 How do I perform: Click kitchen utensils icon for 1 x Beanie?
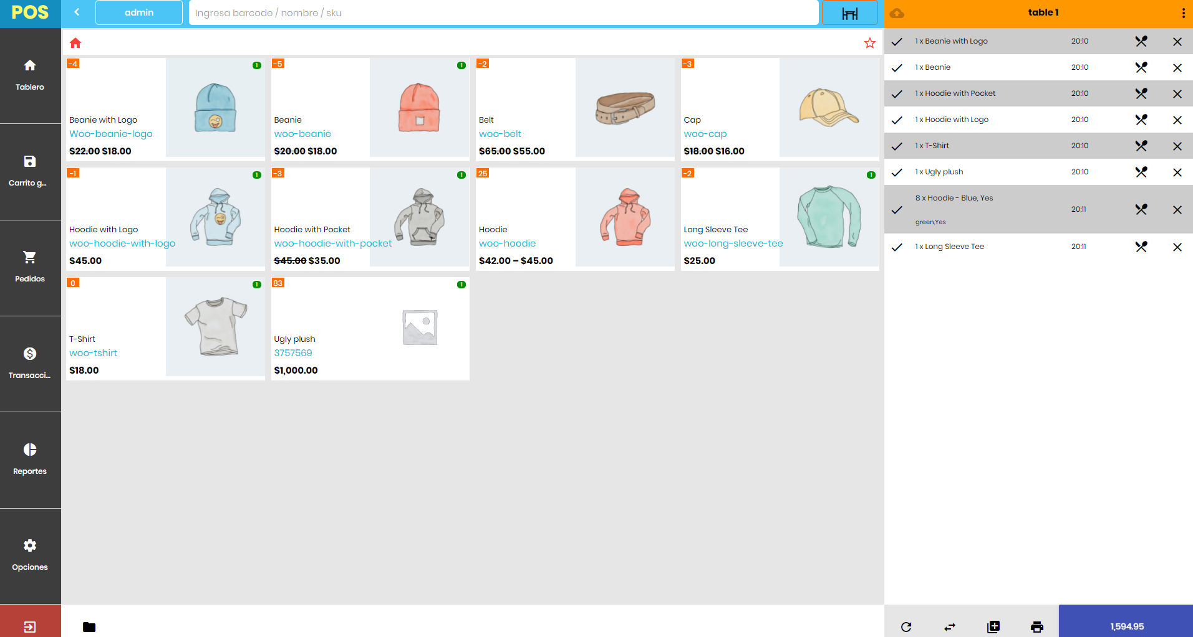click(x=1141, y=68)
